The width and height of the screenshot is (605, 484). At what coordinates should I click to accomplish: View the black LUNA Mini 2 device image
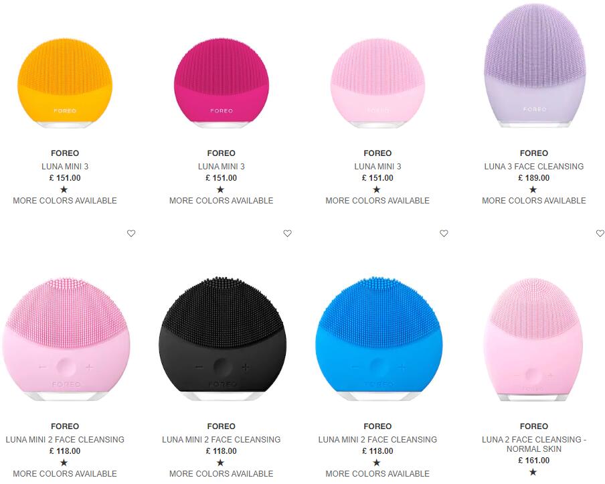[x=223, y=339]
